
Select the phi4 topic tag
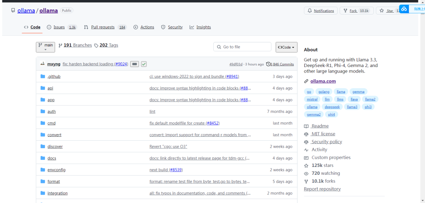click(331, 114)
